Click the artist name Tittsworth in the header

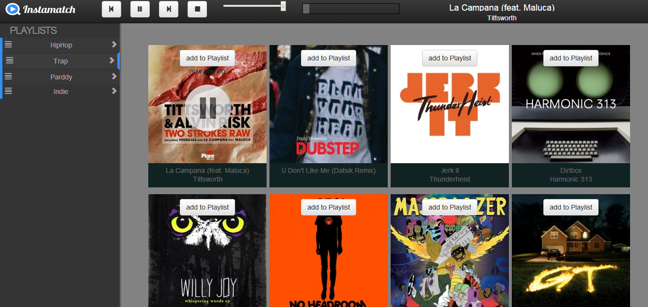point(502,18)
